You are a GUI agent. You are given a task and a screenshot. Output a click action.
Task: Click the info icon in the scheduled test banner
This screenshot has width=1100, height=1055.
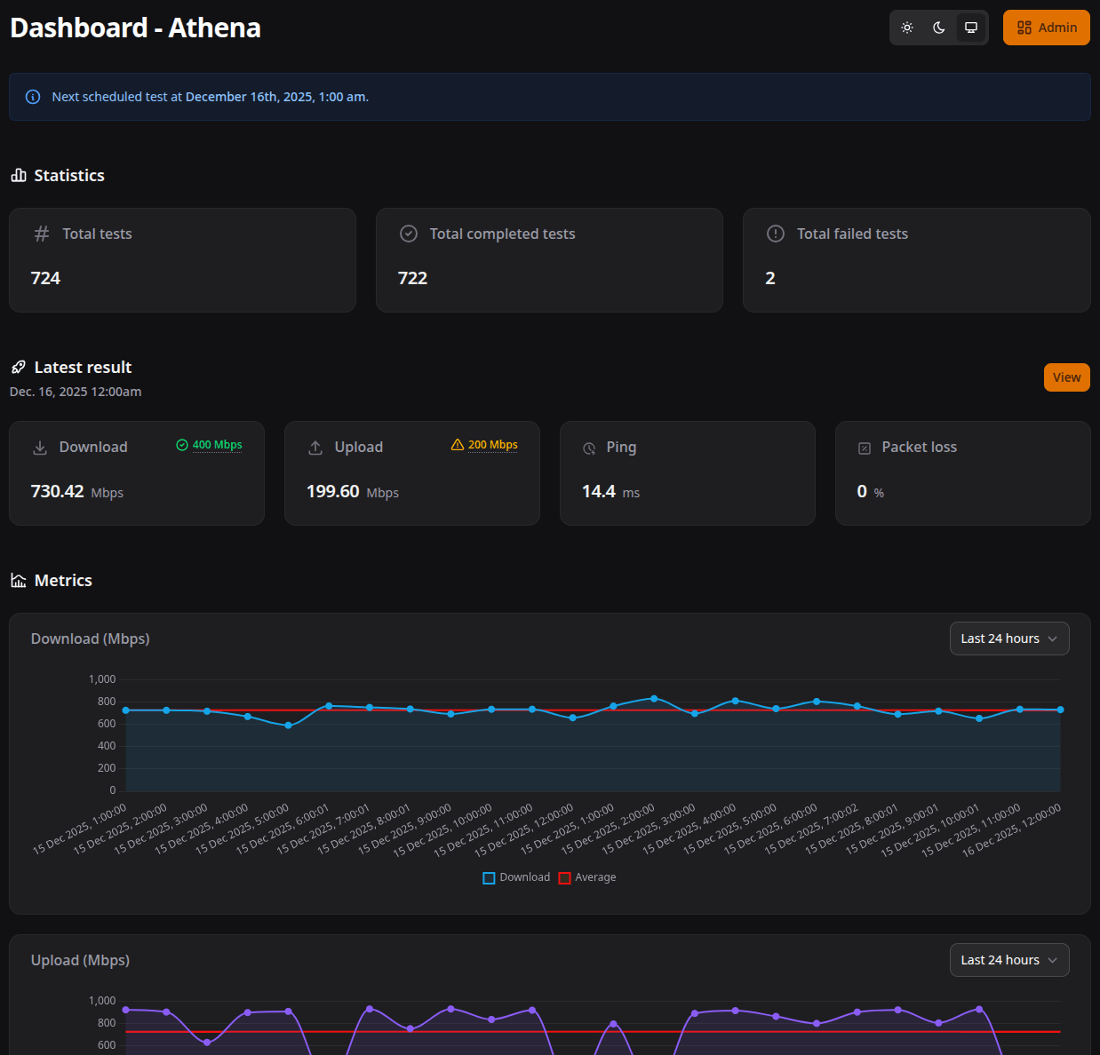pos(33,97)
